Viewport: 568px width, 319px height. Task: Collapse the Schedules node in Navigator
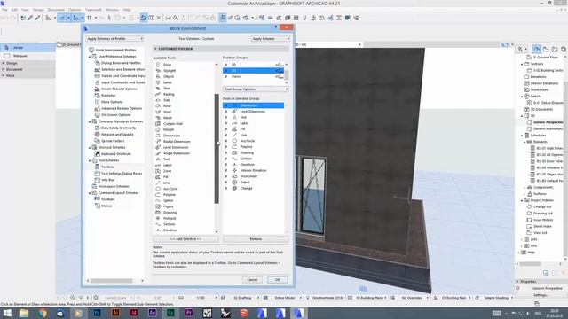pyautogui.click(x=522, y=136)
